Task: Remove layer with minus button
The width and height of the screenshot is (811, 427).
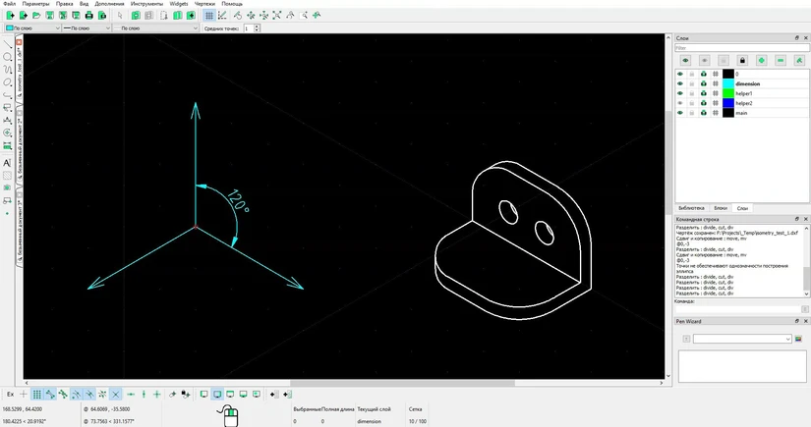Action: point(781,61)
